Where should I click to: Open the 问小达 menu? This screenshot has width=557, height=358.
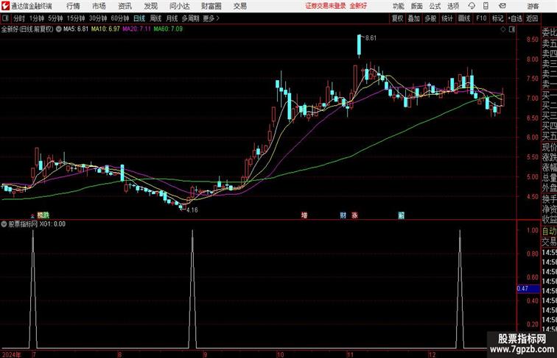click(x=179, y=6)
